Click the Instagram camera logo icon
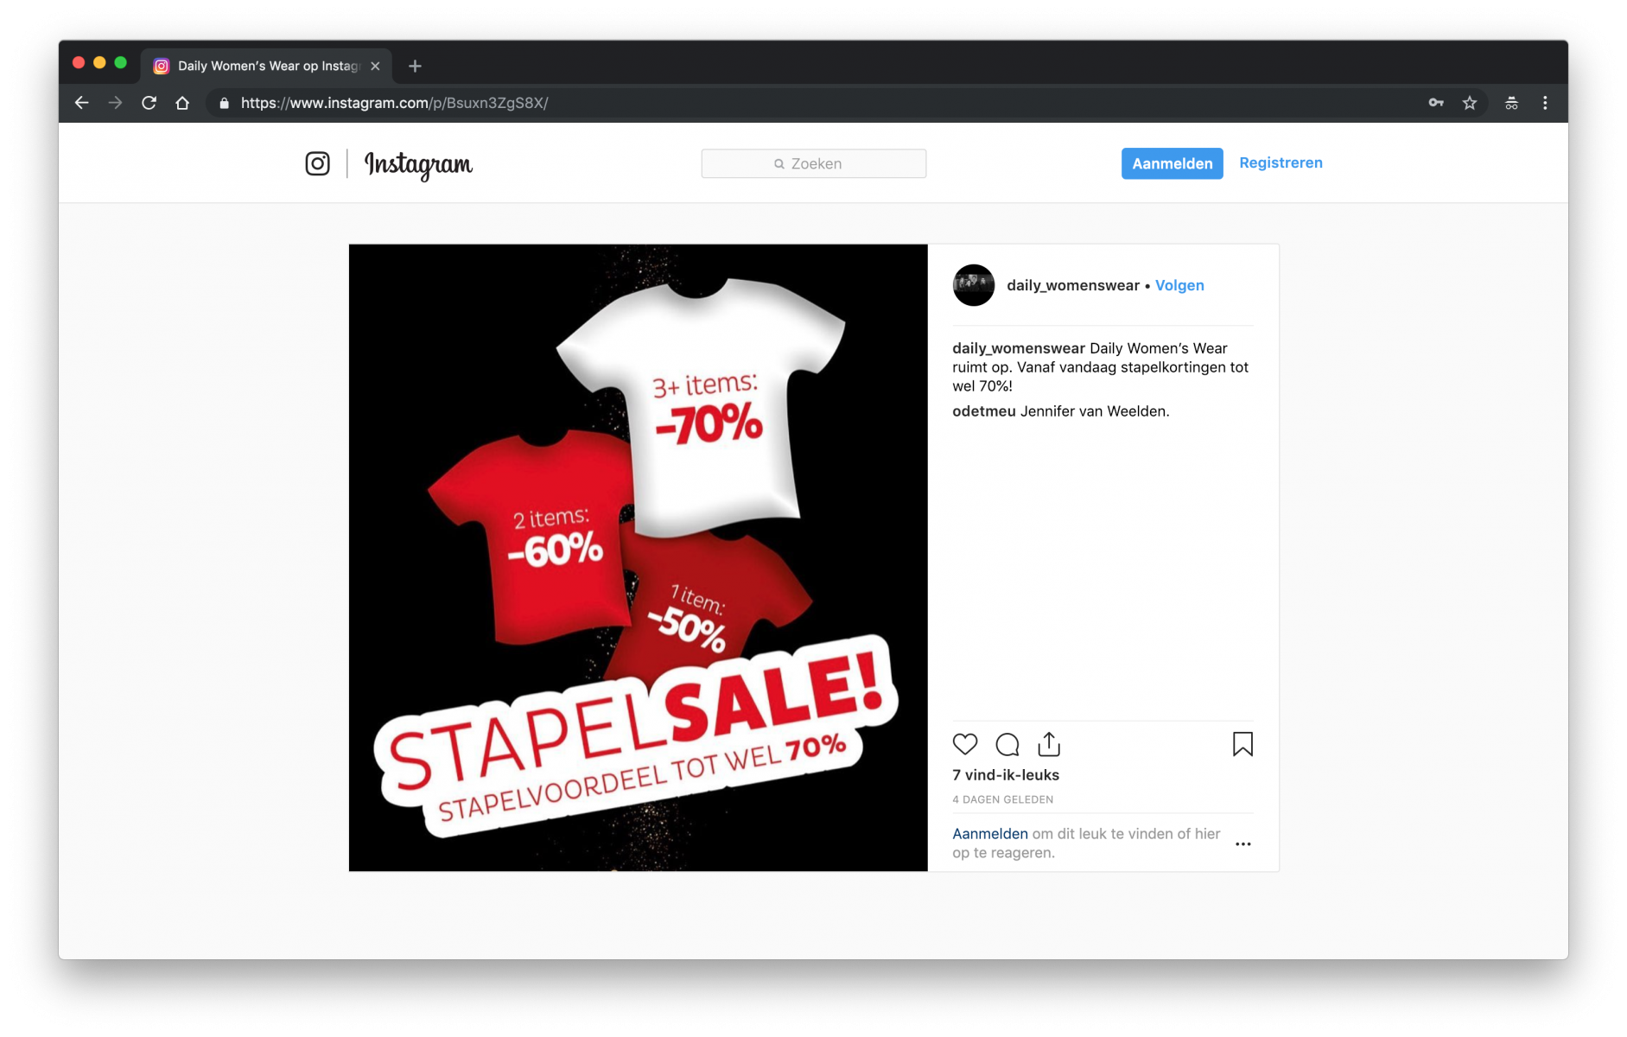The height and width of the screenshot is (1037, 1627). tap(317, 163)
